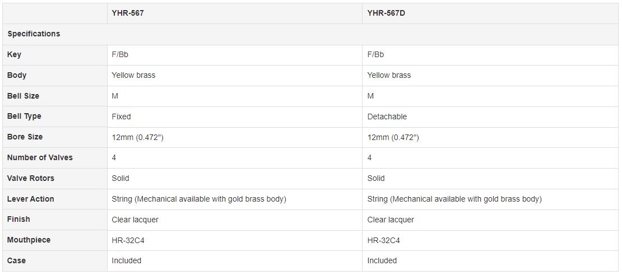Click the Detachable bell type value
This screenshot has width=622, height=275.
[387, 116]
